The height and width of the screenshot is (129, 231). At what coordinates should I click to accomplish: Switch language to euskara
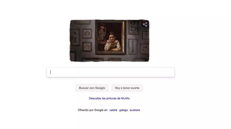(x=135, y=110)
